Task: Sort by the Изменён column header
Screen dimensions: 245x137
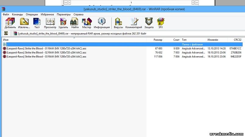Action: (x=217, y=40)
